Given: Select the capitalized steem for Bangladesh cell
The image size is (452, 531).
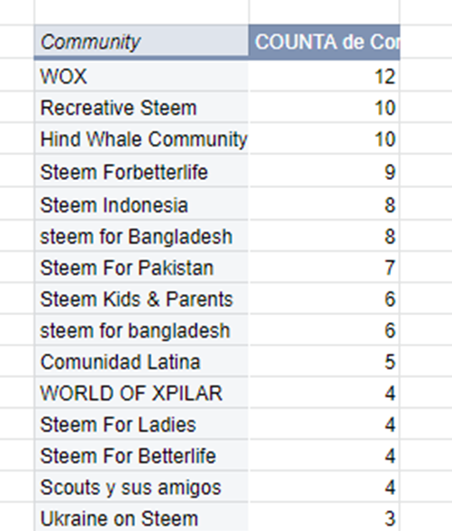Looking at the screenshot, I should (x=141, y=236).
